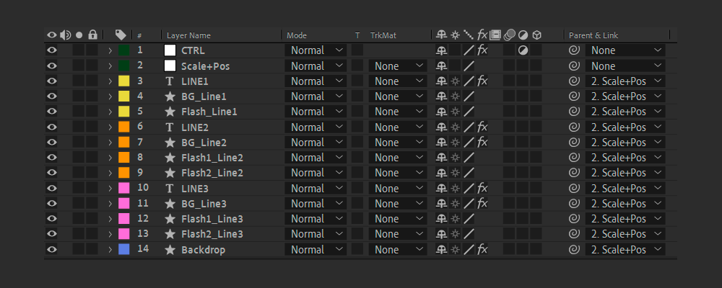
Task: Hide the Backdrop layer
Action: [51, 250]
